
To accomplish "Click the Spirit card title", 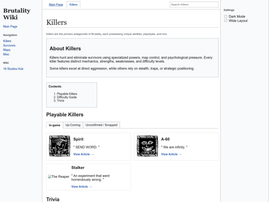I will coord(78,139).
